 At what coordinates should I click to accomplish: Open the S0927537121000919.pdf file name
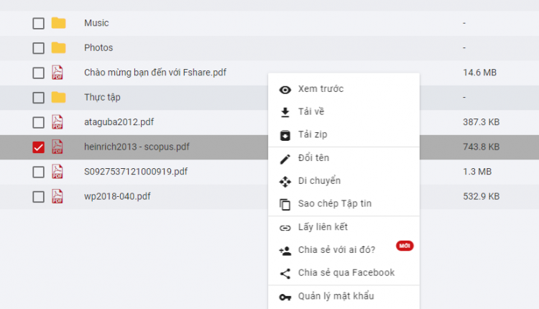coord(136,172)
